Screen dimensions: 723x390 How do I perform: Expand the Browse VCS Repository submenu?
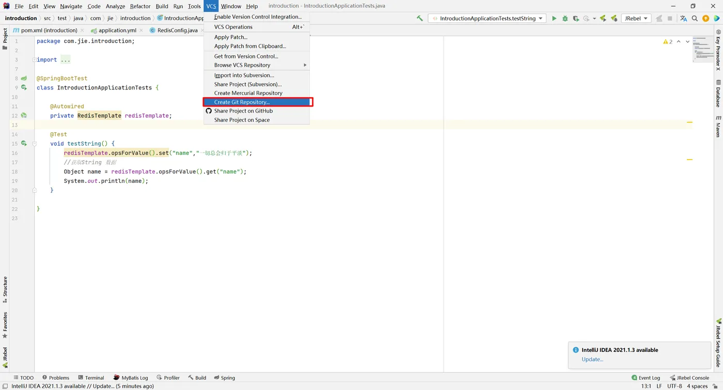tap(257, 65)
